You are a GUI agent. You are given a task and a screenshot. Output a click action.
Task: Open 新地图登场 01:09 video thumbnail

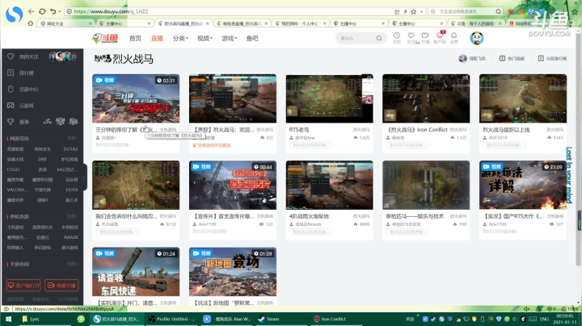tap(233, 272)
